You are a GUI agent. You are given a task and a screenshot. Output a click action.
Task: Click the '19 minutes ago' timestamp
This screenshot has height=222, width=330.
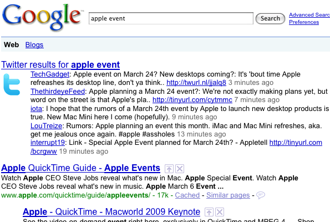(x=84, y=152)
